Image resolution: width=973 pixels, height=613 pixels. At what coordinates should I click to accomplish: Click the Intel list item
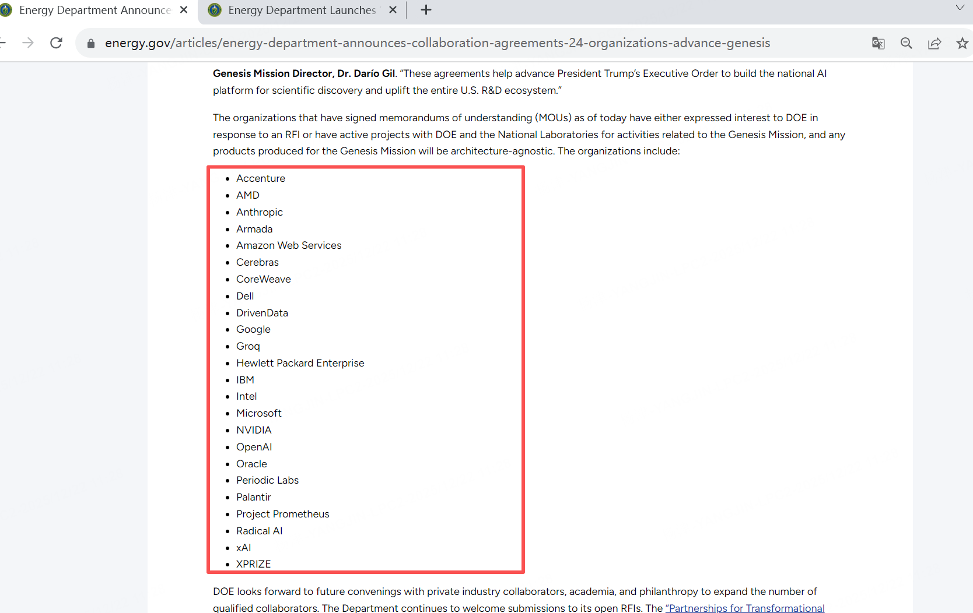coord(246,396)
